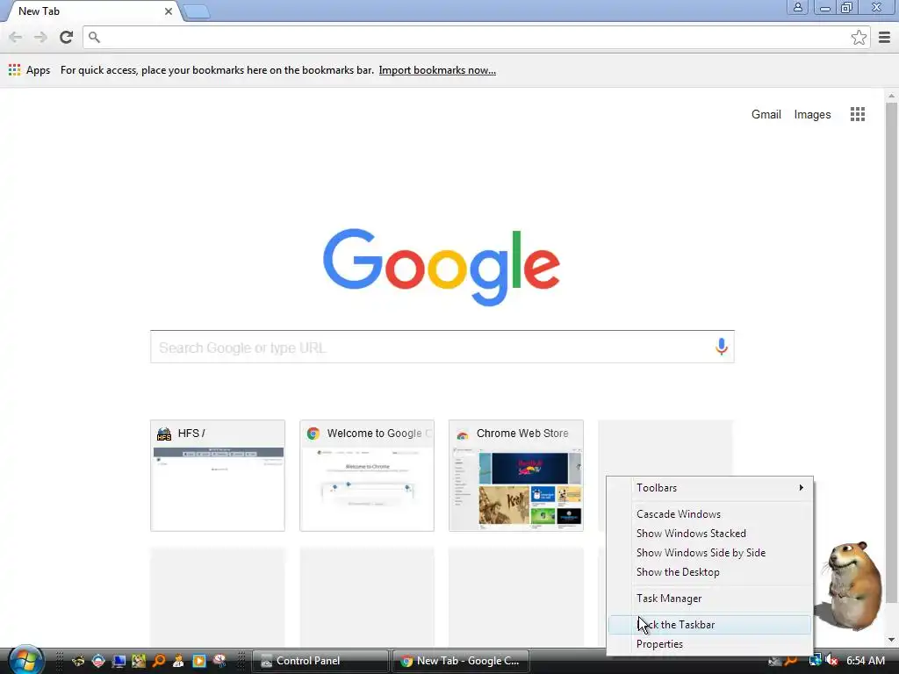Open the Google apps grid launcher
The image size is (899, 674).
857,114
